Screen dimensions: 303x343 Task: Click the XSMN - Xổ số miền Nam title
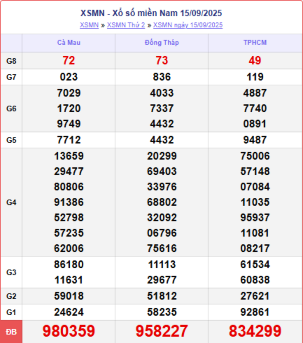151,13
